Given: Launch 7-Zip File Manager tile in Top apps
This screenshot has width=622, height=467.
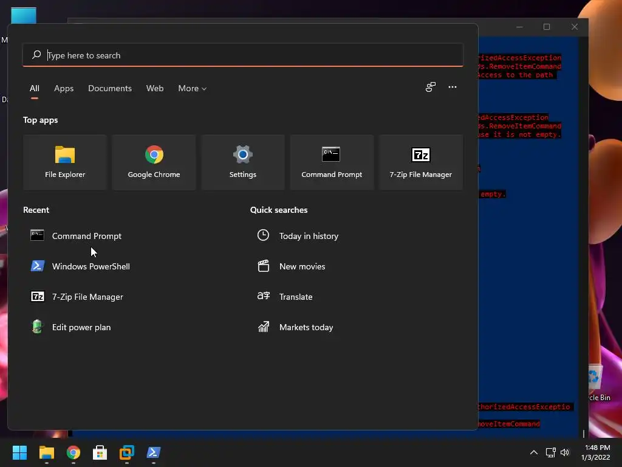Looking at the screenshot, I should coord(420,162).
